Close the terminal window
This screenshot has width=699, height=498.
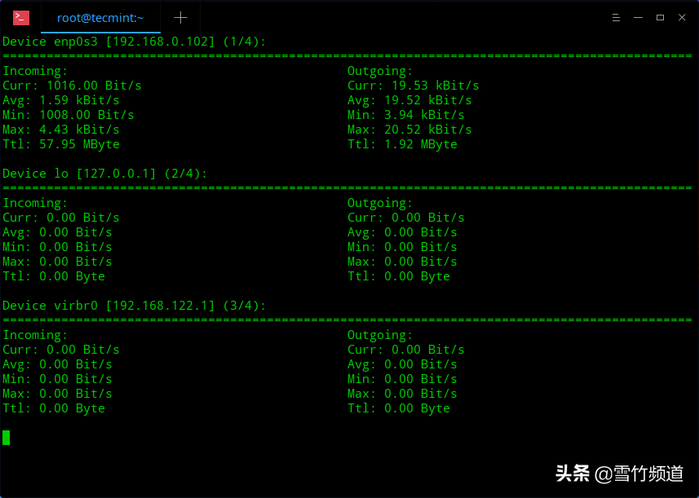tap(682, 17)
